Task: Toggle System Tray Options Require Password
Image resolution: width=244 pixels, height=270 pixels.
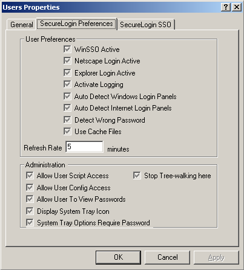Action: coord(30,223)
